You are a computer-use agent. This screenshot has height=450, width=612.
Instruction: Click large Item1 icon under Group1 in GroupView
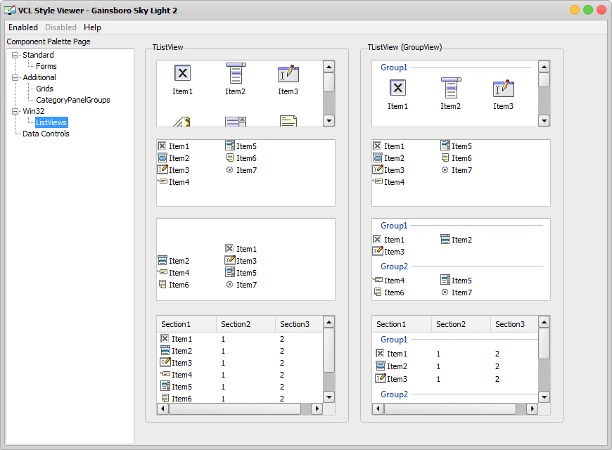tap(397, 88)
